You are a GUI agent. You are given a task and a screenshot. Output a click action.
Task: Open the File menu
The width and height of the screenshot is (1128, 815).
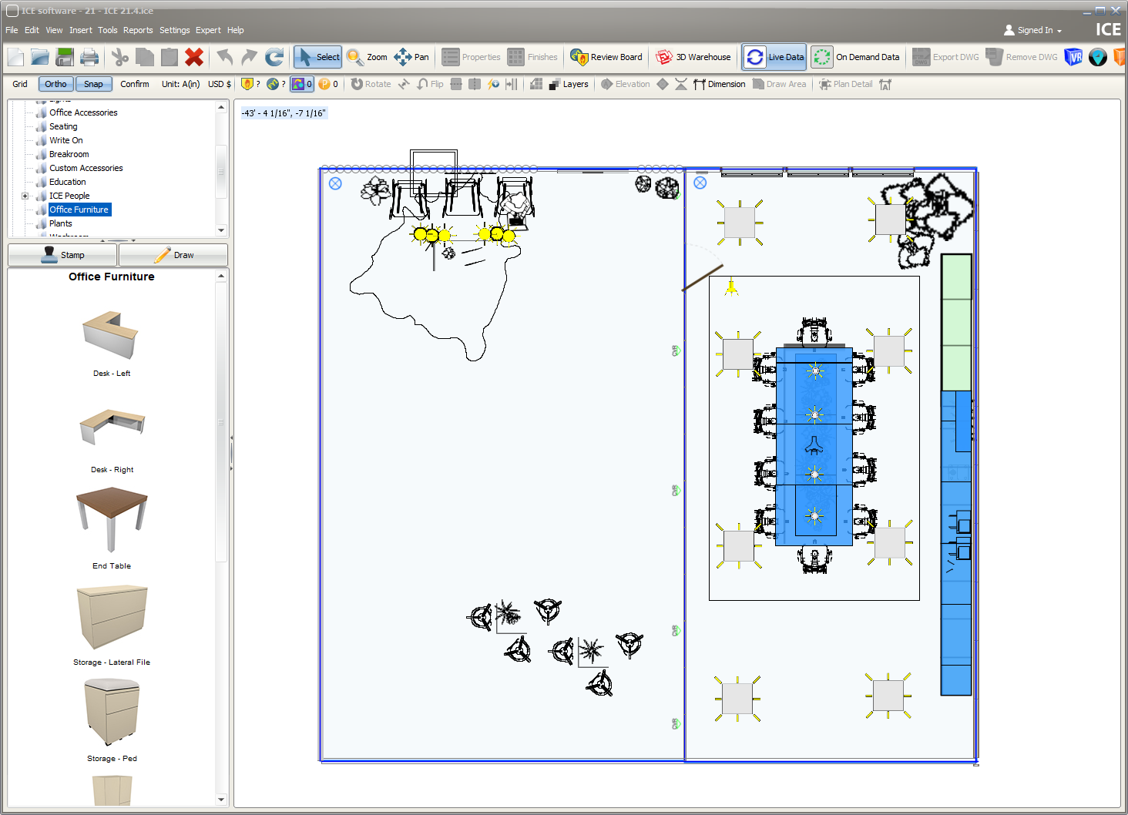click(12, 30)
